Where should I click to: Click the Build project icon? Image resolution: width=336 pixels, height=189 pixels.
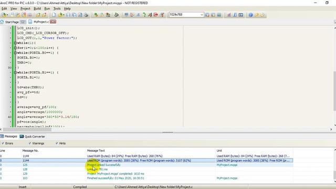coord(96,15)
